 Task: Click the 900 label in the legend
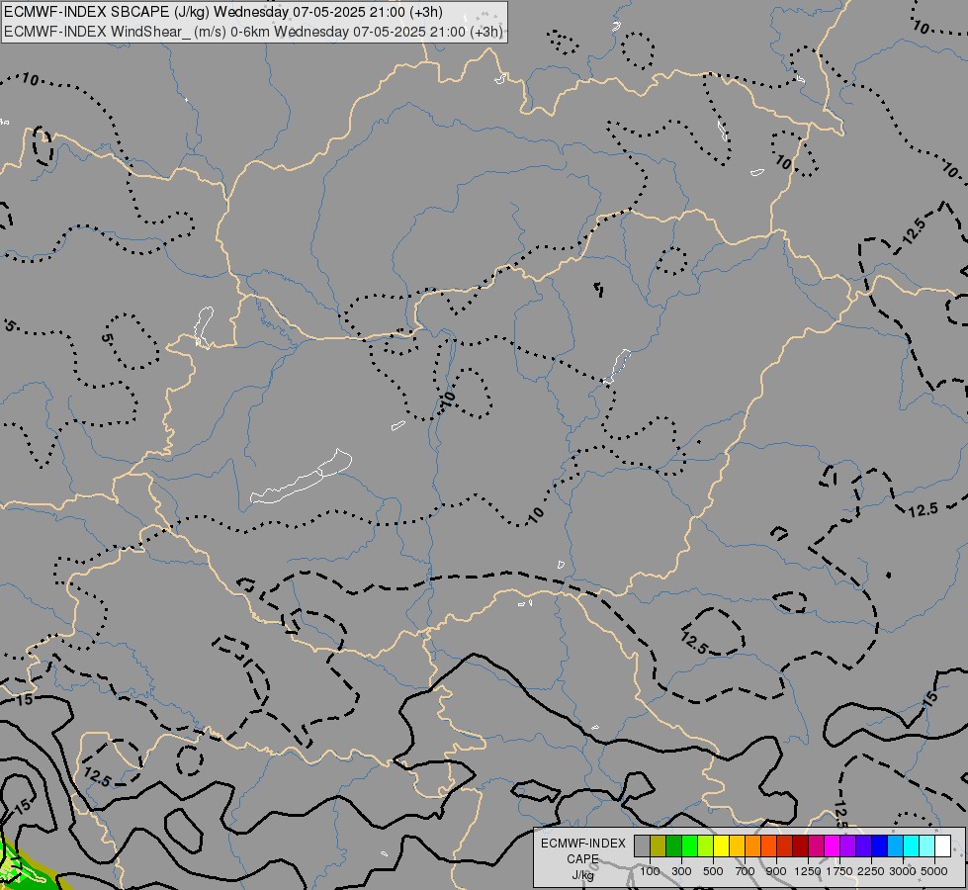(776, 871)
